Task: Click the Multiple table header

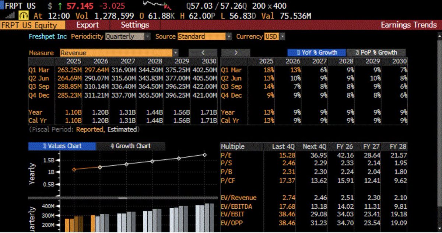Action: [233, 146]
